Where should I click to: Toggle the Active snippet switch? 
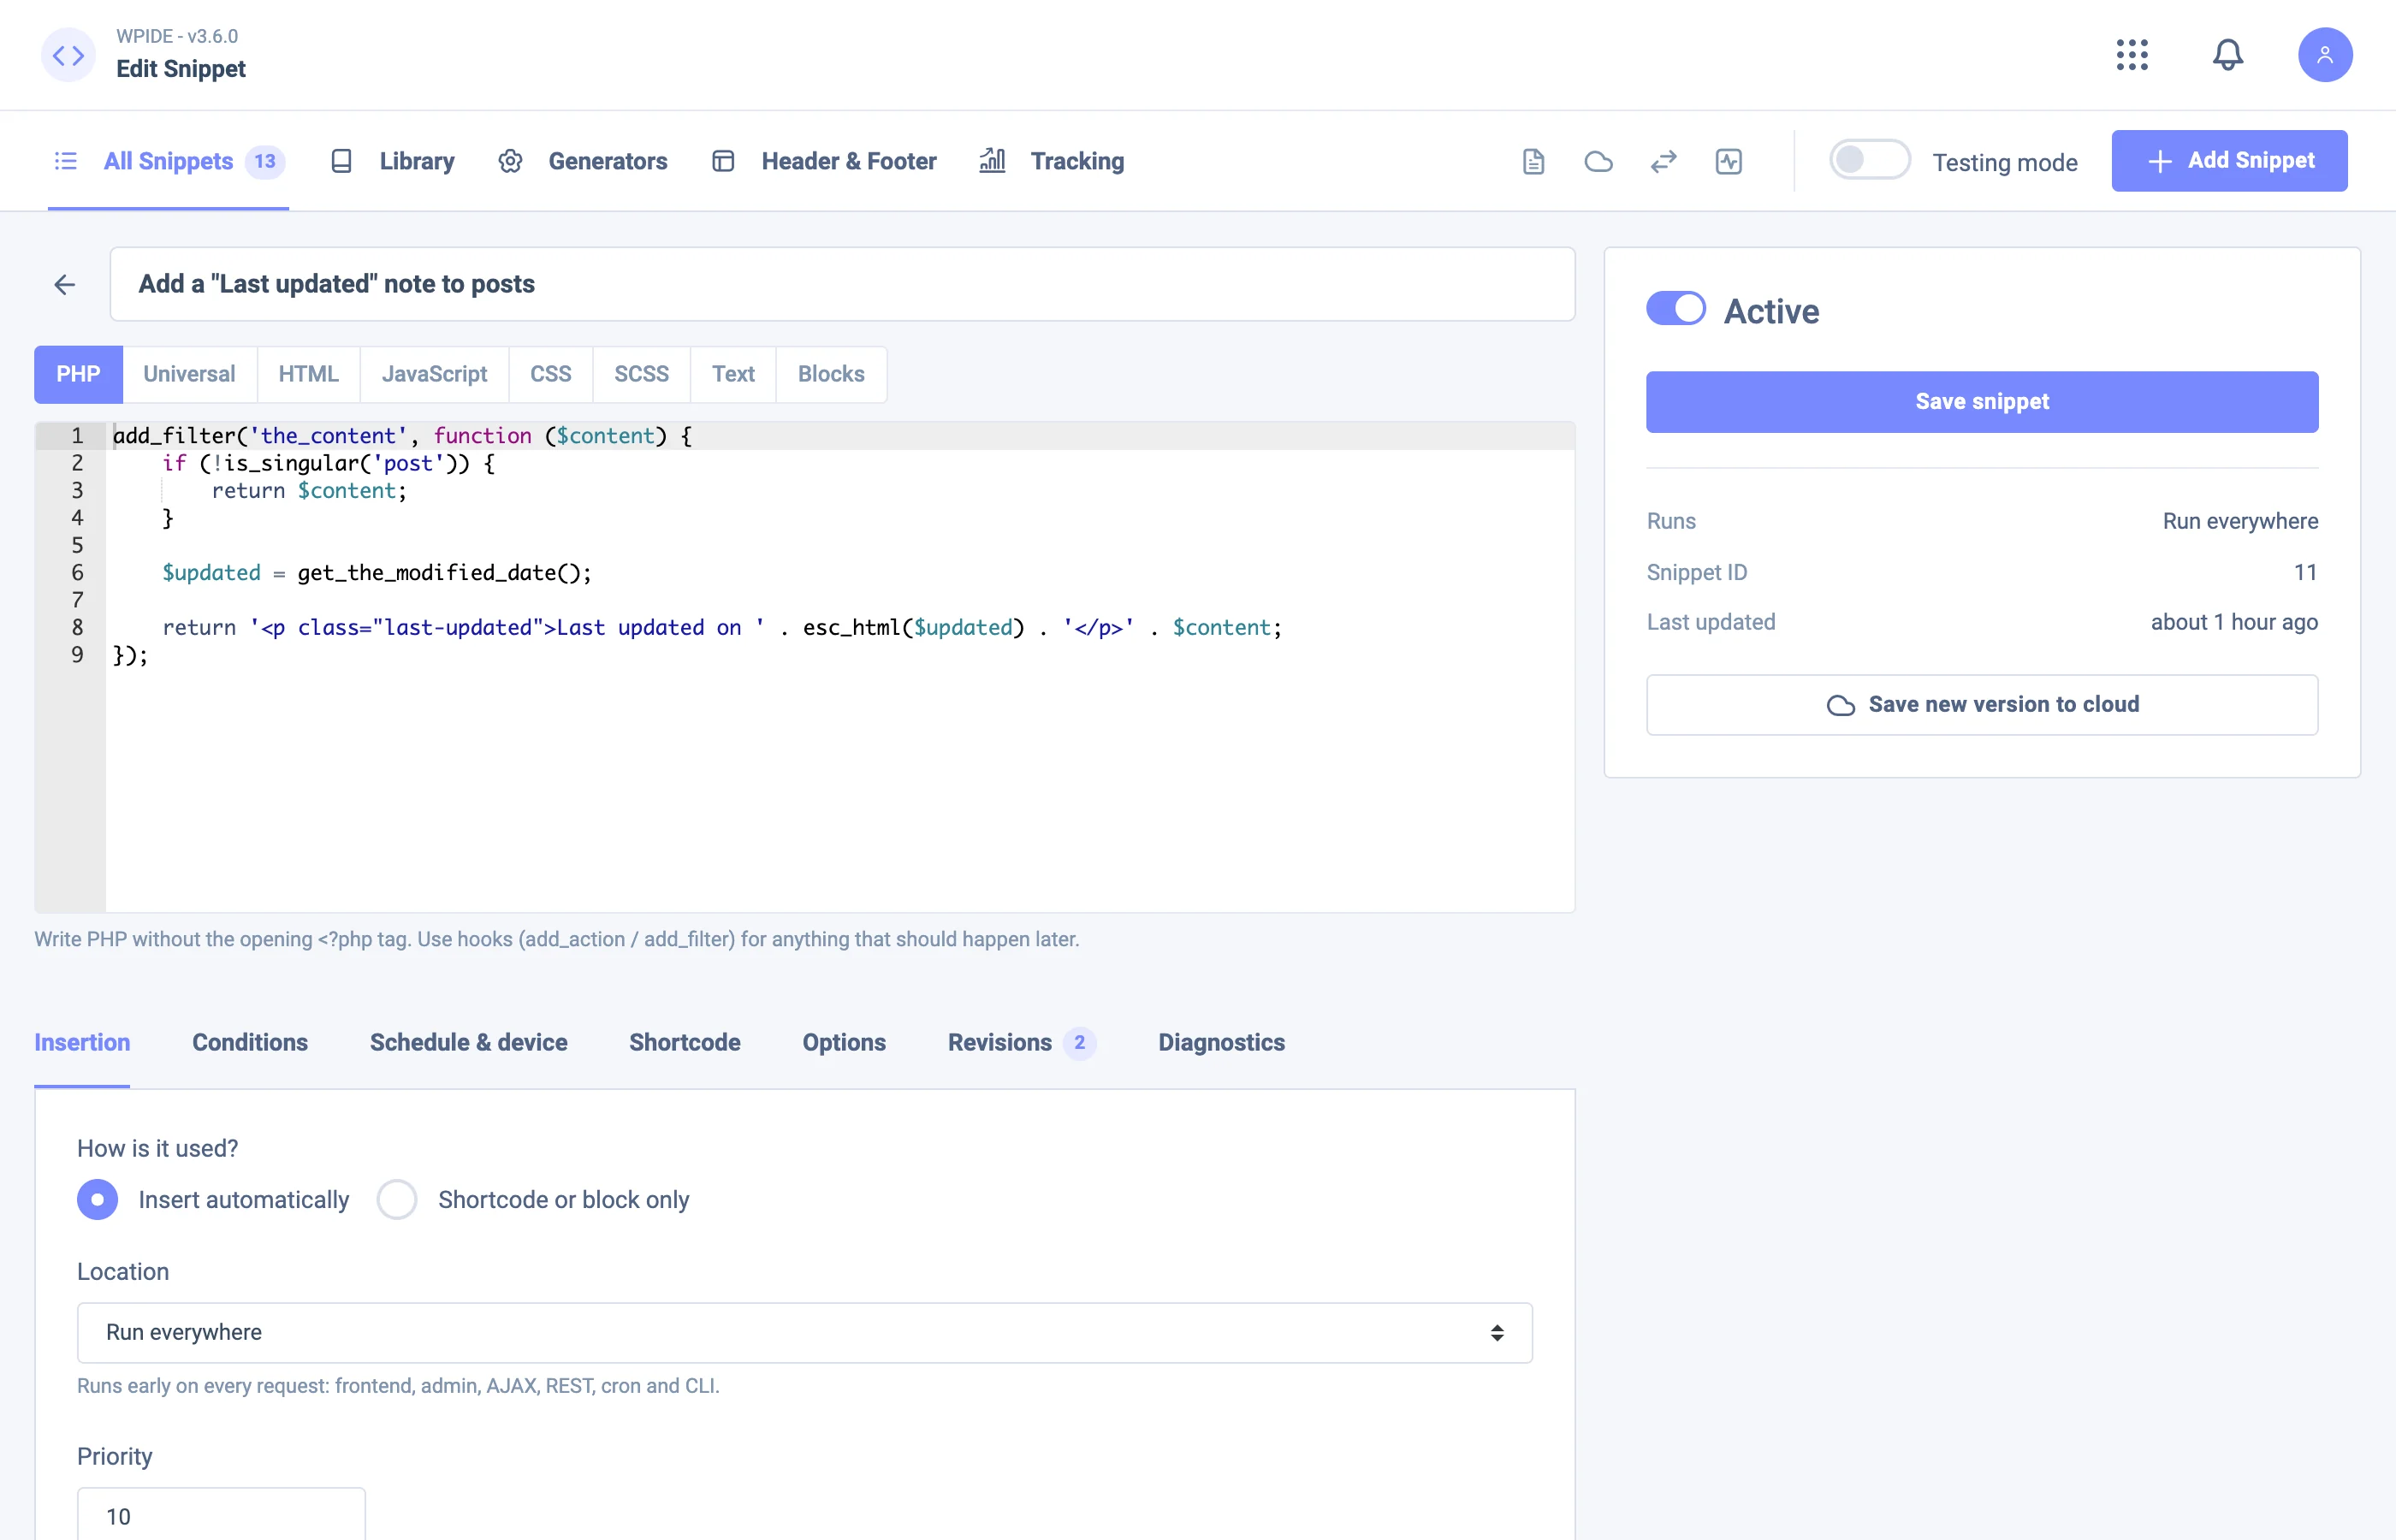(x=1675, y=309)
